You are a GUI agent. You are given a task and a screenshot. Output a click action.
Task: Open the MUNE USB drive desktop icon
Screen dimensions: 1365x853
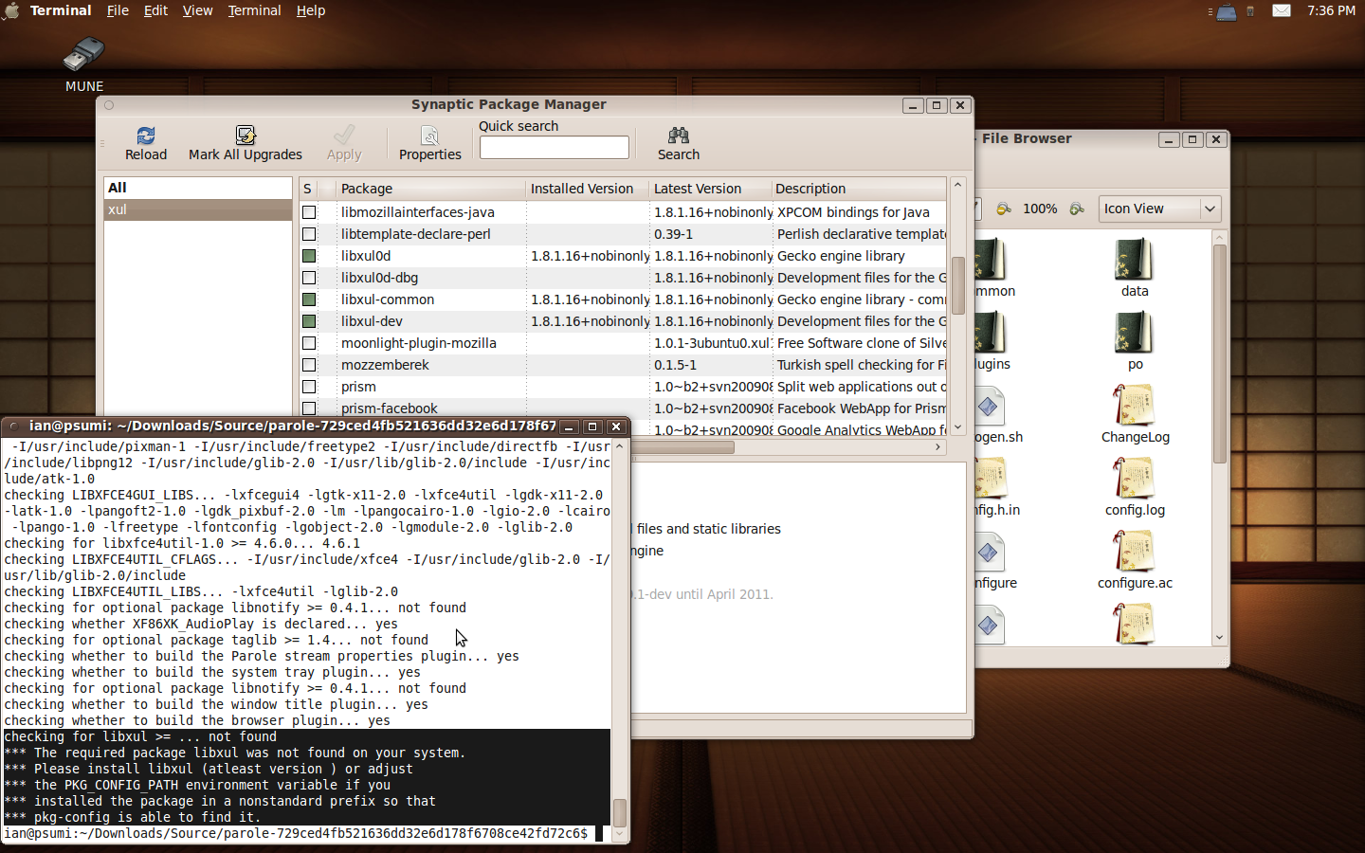[x=84, y=55]
